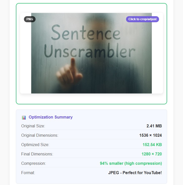Open the Sentence Unscrambler image preview
The image size is (183, 185).
coord(91,53)
